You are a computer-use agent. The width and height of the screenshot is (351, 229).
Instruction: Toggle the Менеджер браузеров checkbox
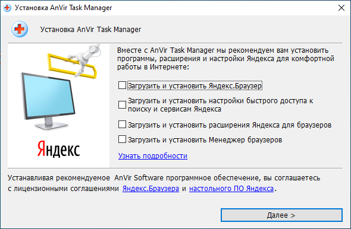point(122,139)
